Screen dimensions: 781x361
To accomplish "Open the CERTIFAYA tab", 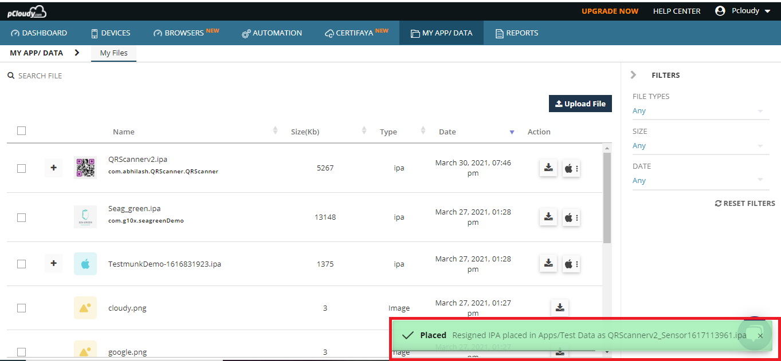I will pos(356,33).
